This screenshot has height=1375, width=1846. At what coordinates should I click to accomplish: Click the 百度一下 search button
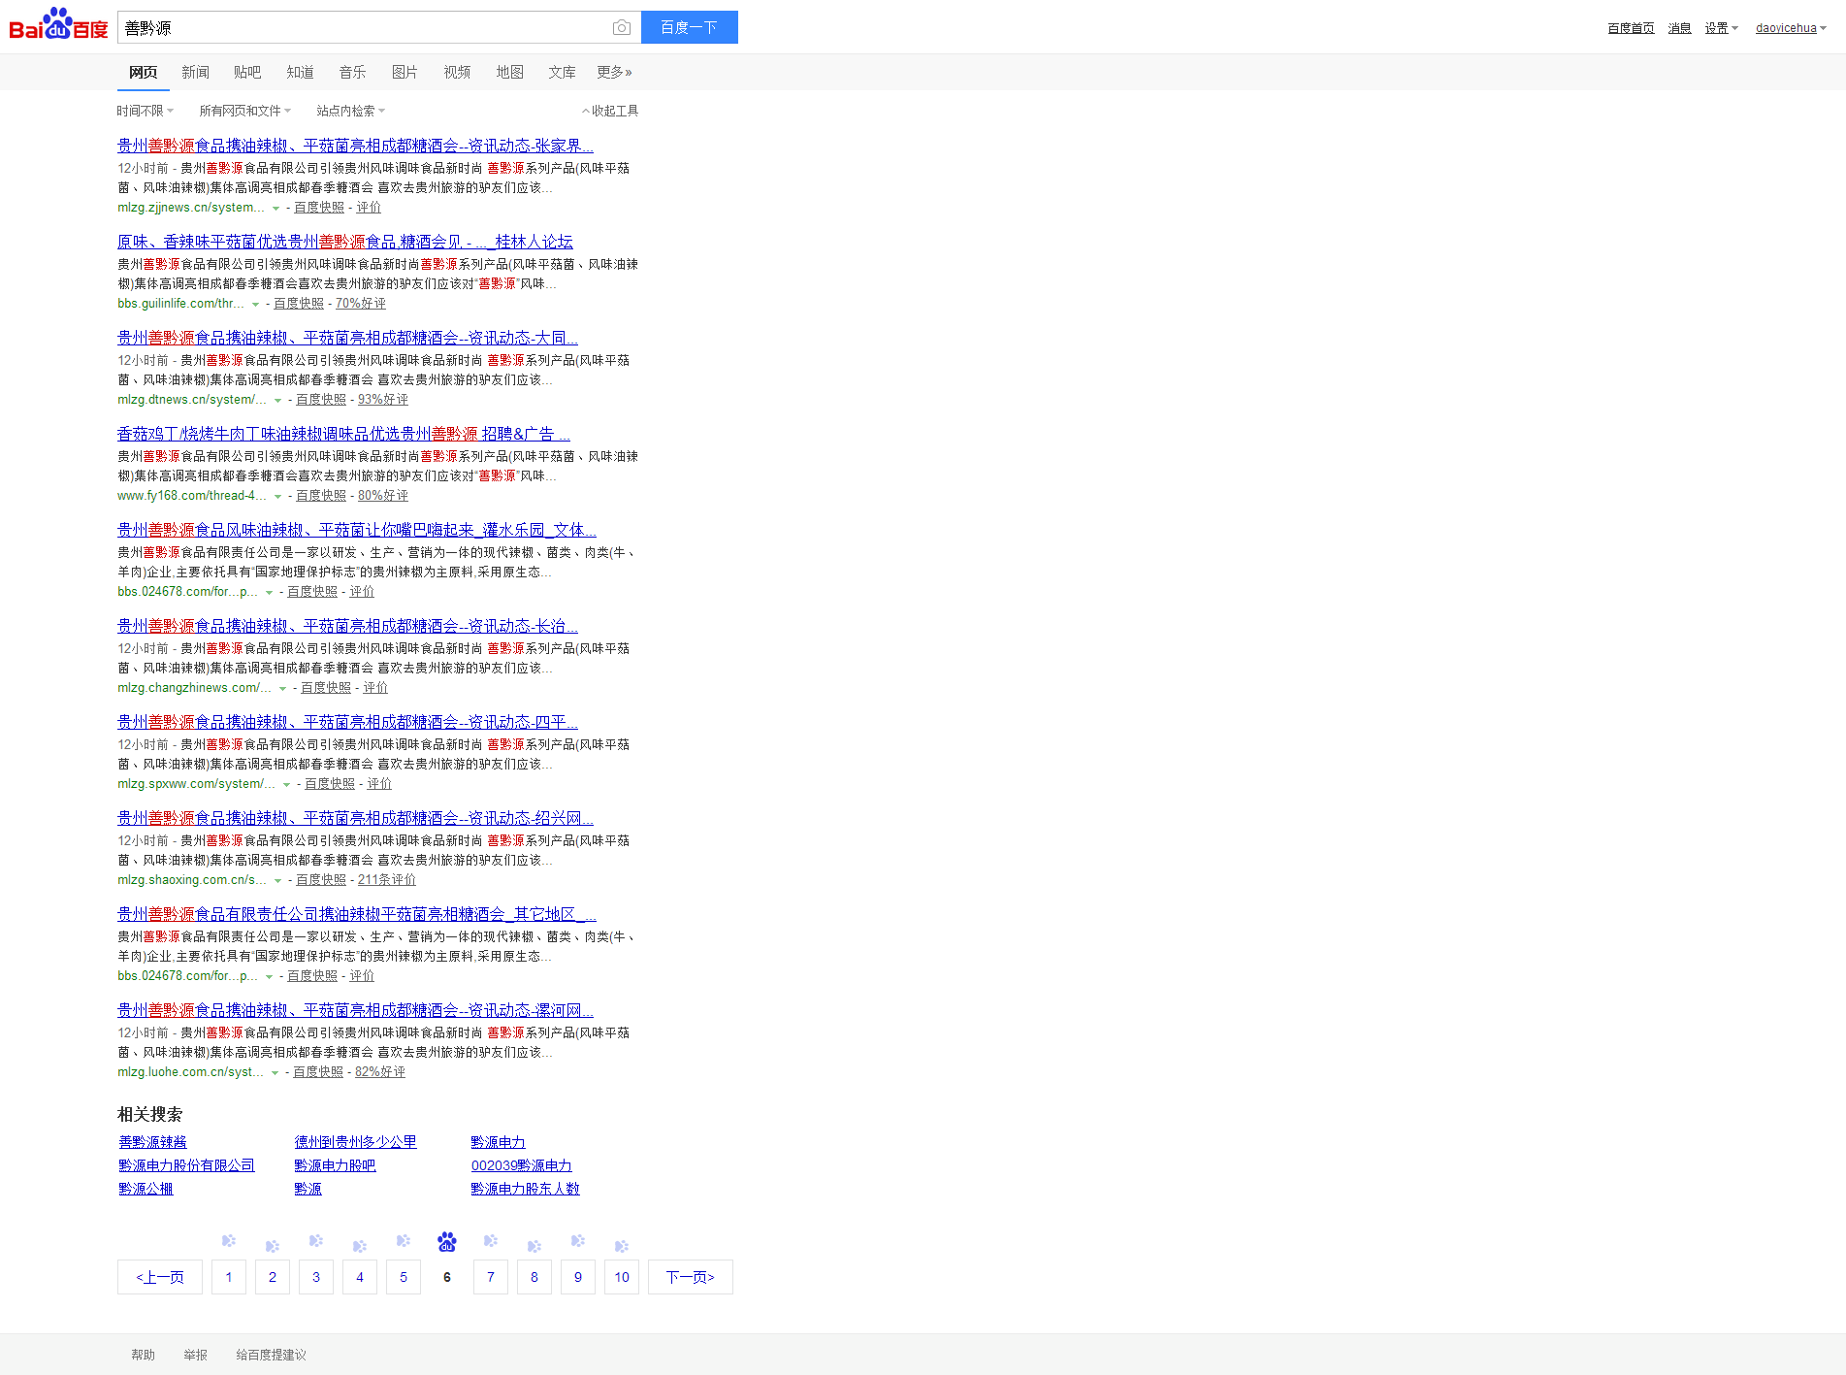click(x=689, y=27)
